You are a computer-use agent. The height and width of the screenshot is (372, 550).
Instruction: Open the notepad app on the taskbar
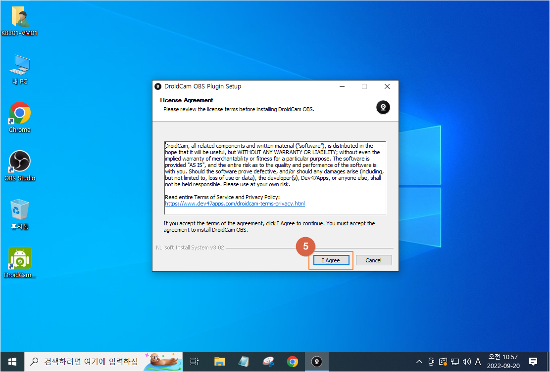[x=244, y=362]
